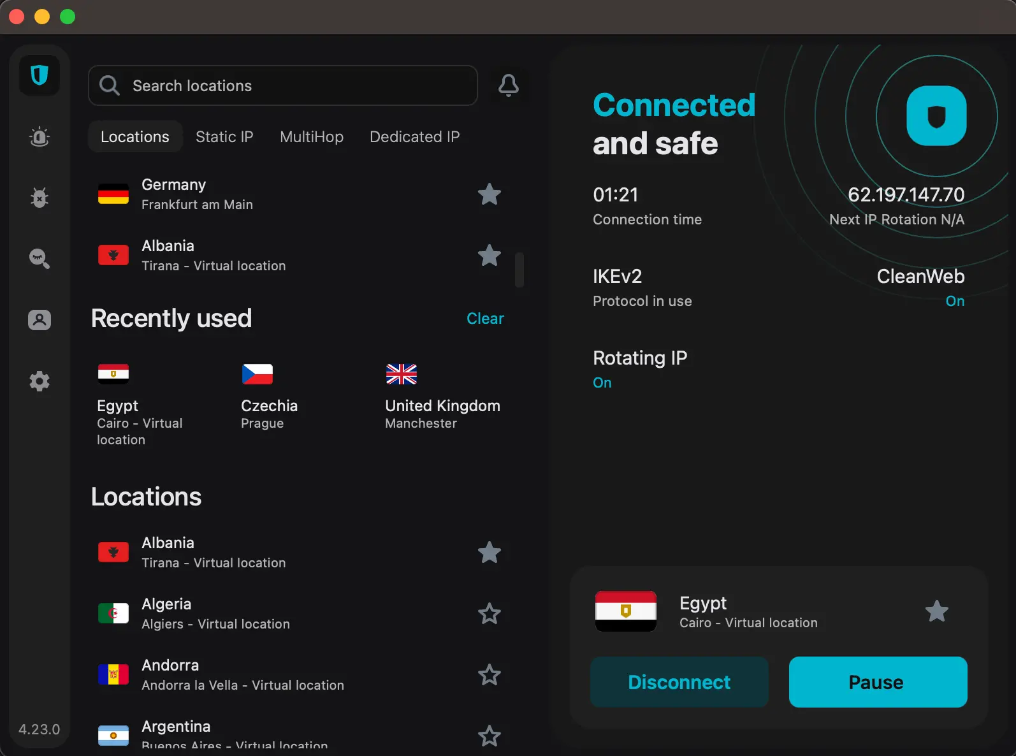Click the locations list scrollbar thumb

point(519,270)
